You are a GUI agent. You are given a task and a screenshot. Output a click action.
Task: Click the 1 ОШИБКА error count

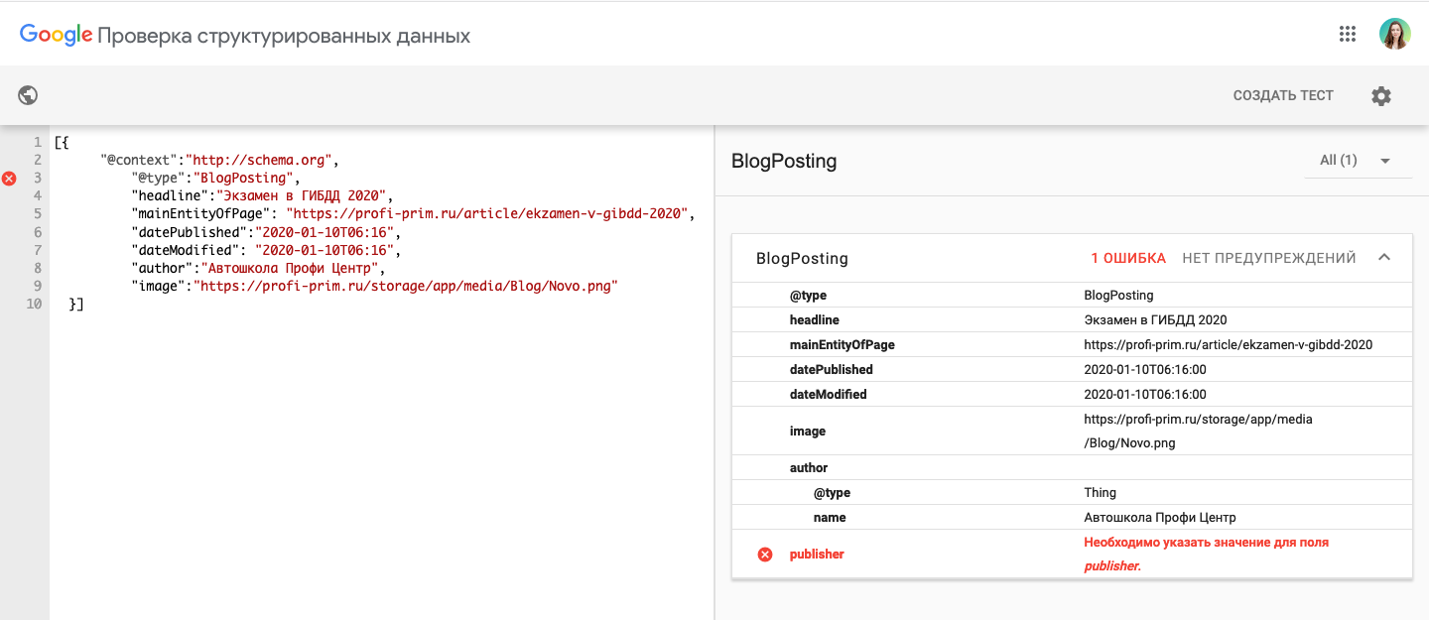[x=1128, y=259]
